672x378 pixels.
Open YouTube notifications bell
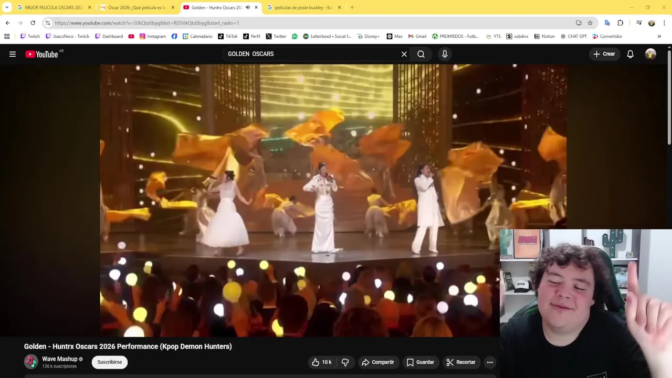630,54
